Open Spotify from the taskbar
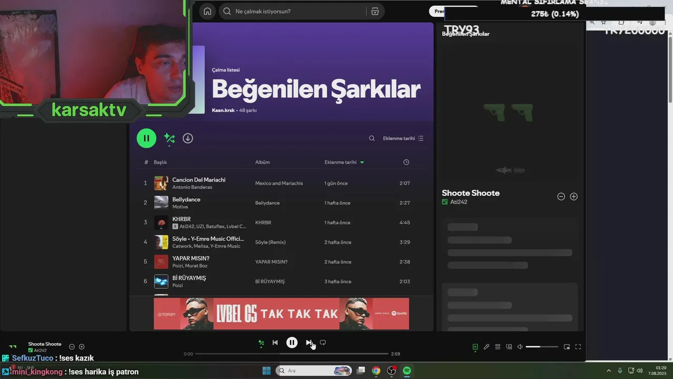 pyautogui.click(x=407, y=371)
